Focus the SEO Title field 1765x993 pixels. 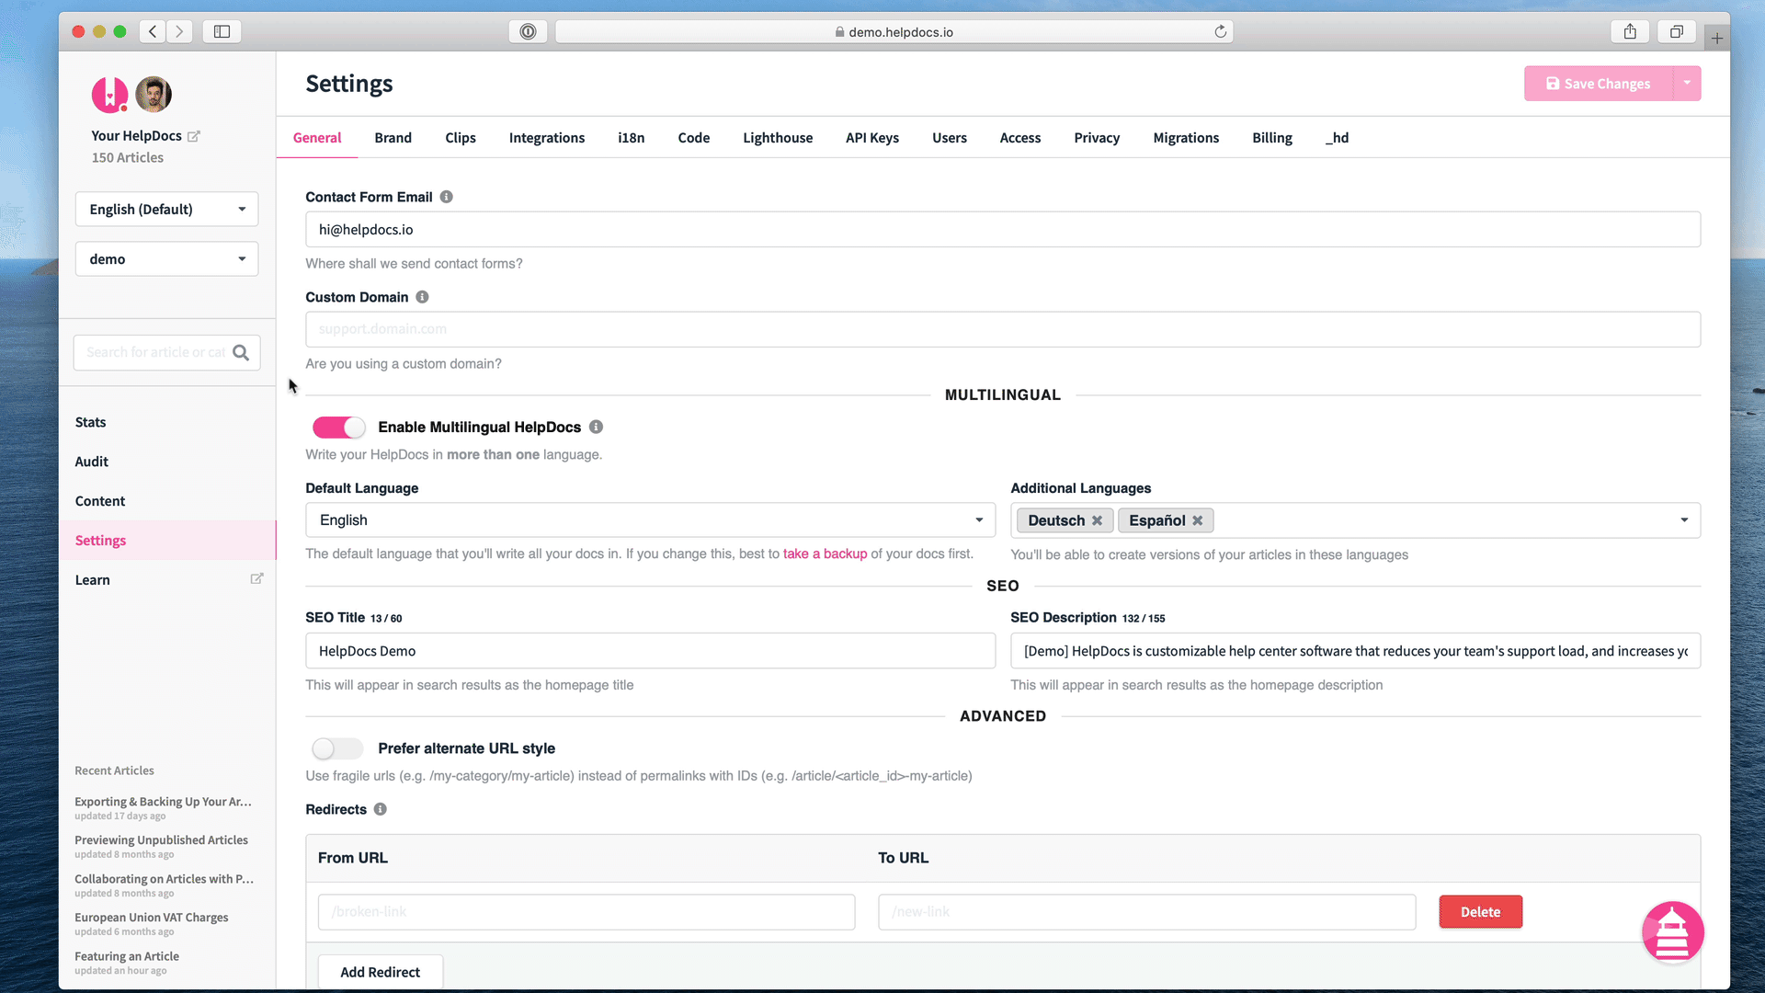click(650, 651)
